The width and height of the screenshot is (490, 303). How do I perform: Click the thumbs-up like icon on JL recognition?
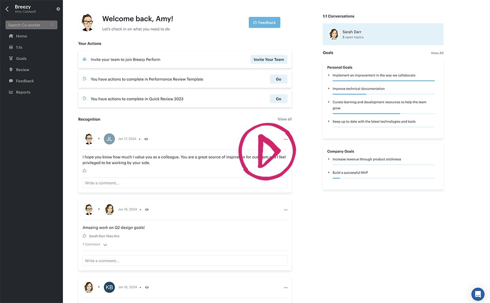(85, 171)
